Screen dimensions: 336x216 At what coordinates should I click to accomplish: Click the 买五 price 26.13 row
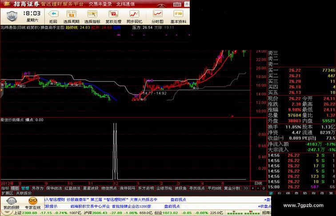[x=301, y=92]
